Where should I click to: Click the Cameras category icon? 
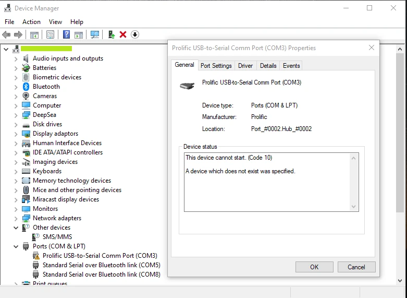[x=26, y=96]
